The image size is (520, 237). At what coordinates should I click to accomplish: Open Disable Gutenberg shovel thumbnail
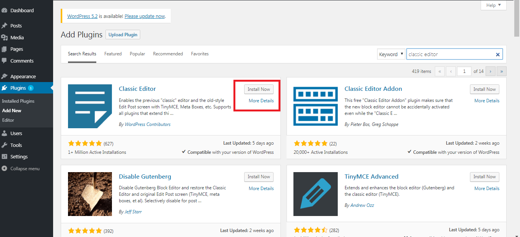pos(90,194)
